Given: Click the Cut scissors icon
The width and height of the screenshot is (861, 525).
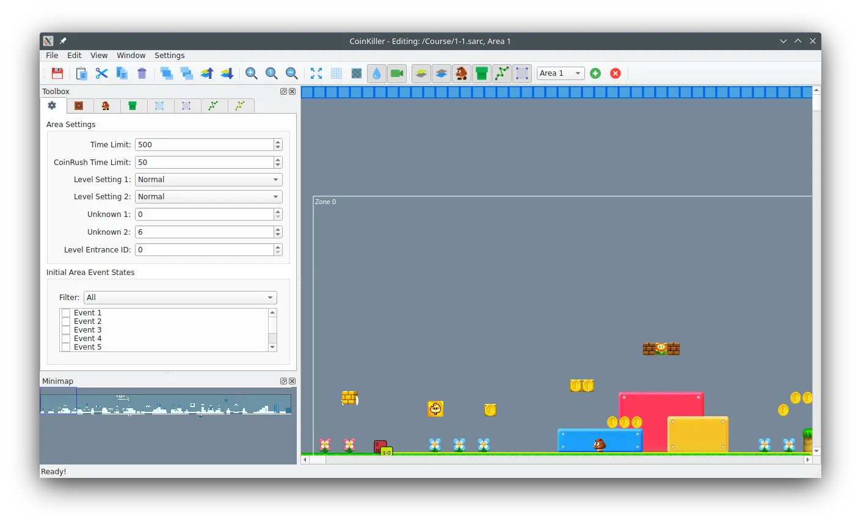Looking at the screenshot, I should 102,73.
